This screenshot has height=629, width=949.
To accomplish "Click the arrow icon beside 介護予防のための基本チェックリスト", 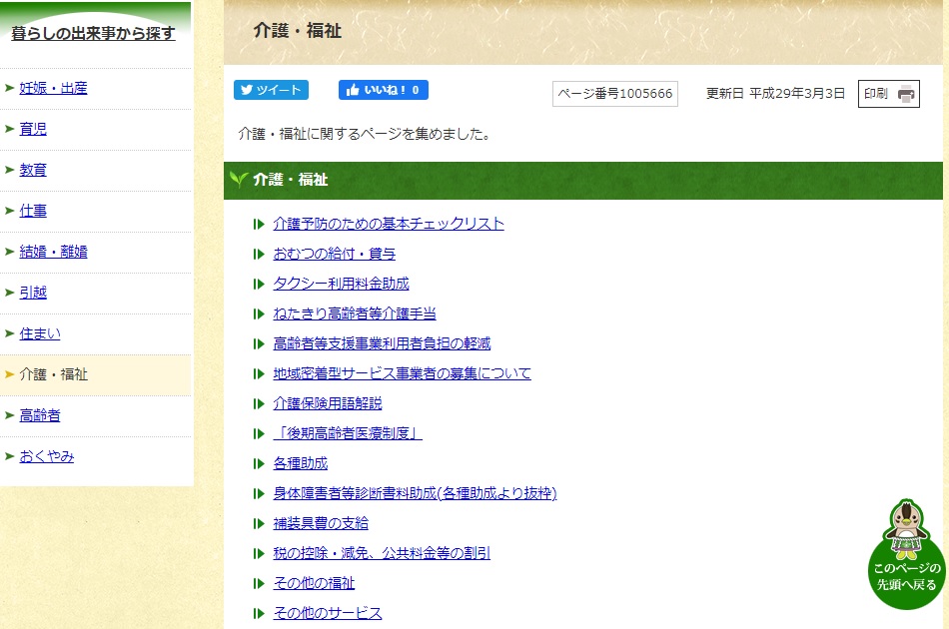I will coord(259,225).
